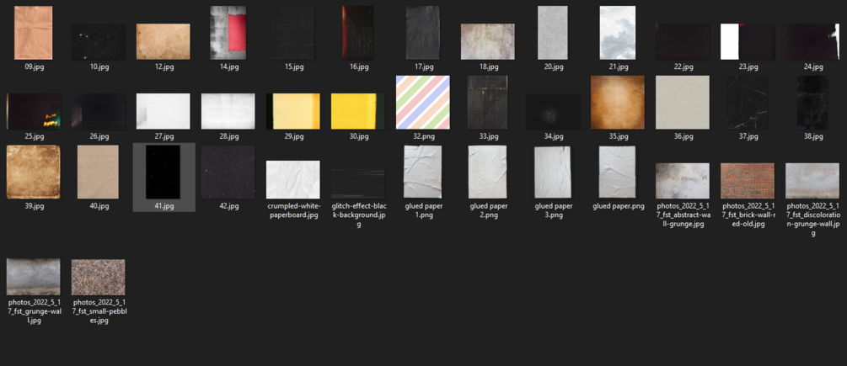Image resolution: width=847 pixels, height=366 pixels.
Task: Select the 09.jpg peach paper thumbnail
Action: coord(33,33)
